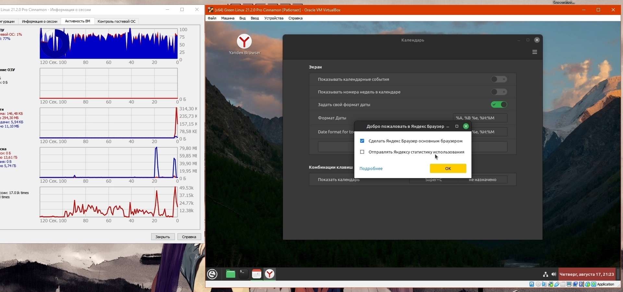This screenshot has height=292, width=623.
Task: Maximize the Yandex welcome dialog
Action: (x=457, y=126)
